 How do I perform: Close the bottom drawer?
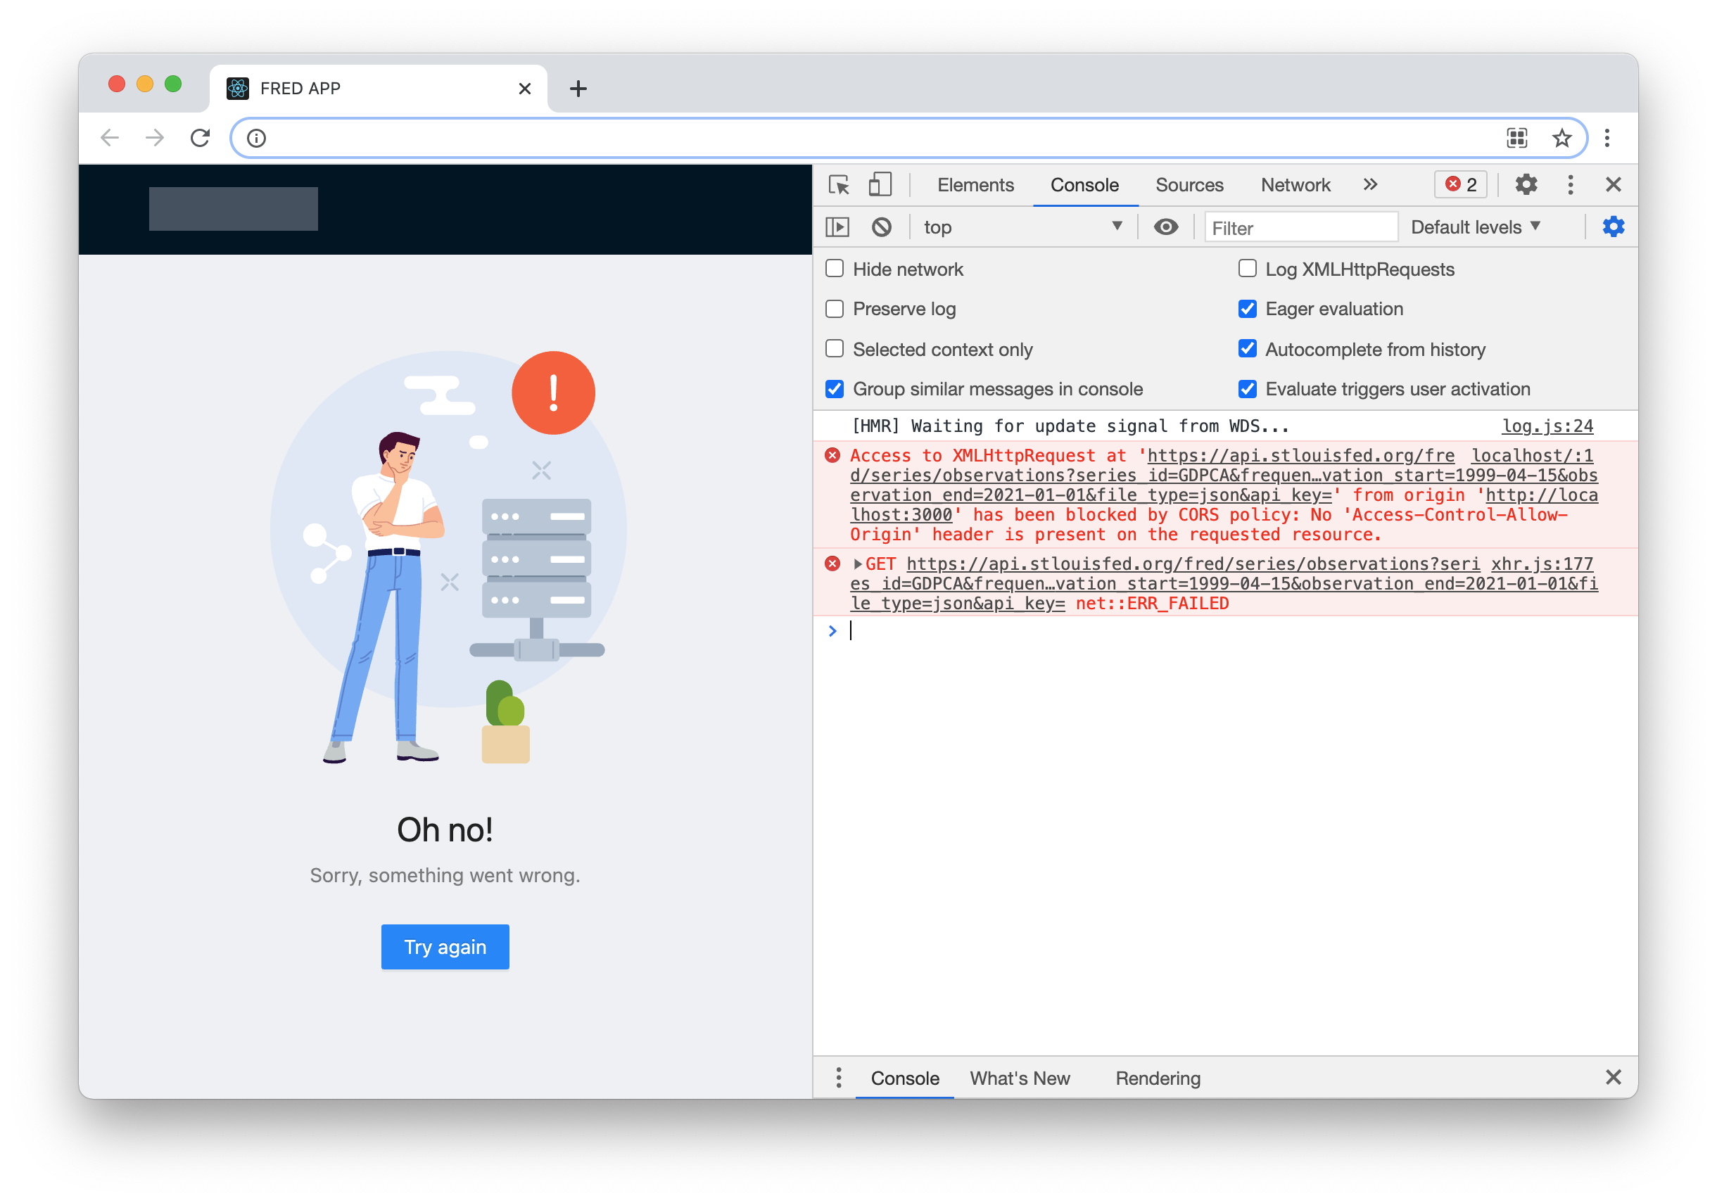click(x=1613, y=1076)
